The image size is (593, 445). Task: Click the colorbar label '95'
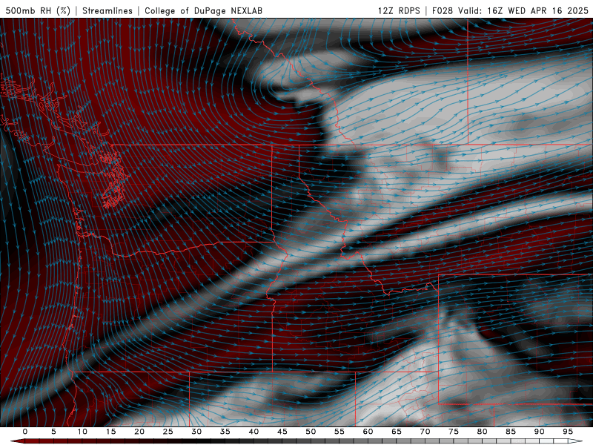point(568,432)
